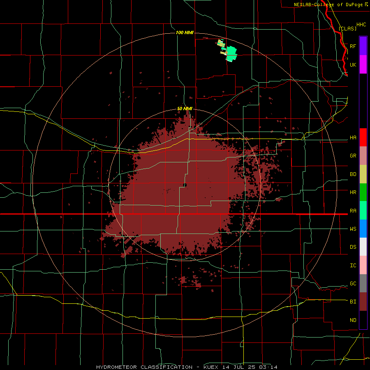
Task: Click the RF purple legend swatch
Action: click(363, 46)
